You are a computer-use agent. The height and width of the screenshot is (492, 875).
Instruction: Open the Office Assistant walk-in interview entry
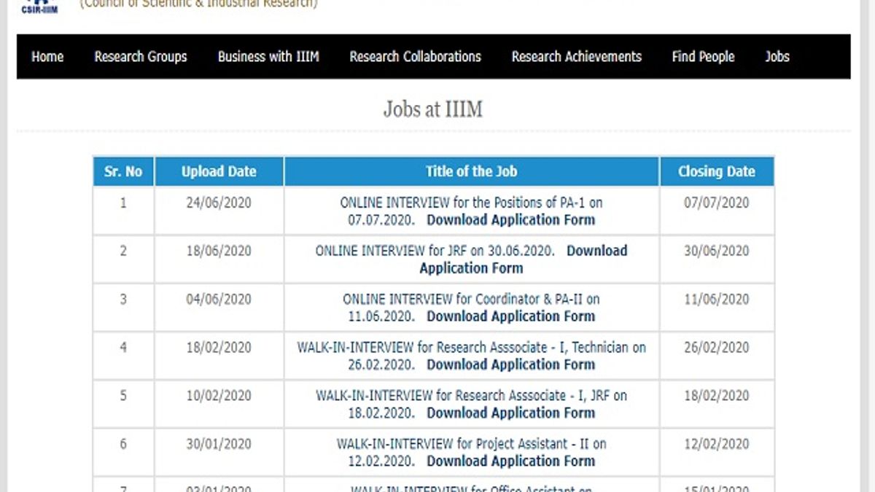[471, 487]
